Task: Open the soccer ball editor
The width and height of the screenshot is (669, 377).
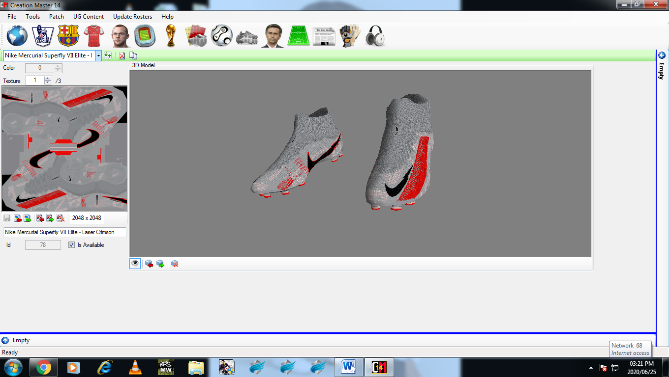Action: pos(222,36)
